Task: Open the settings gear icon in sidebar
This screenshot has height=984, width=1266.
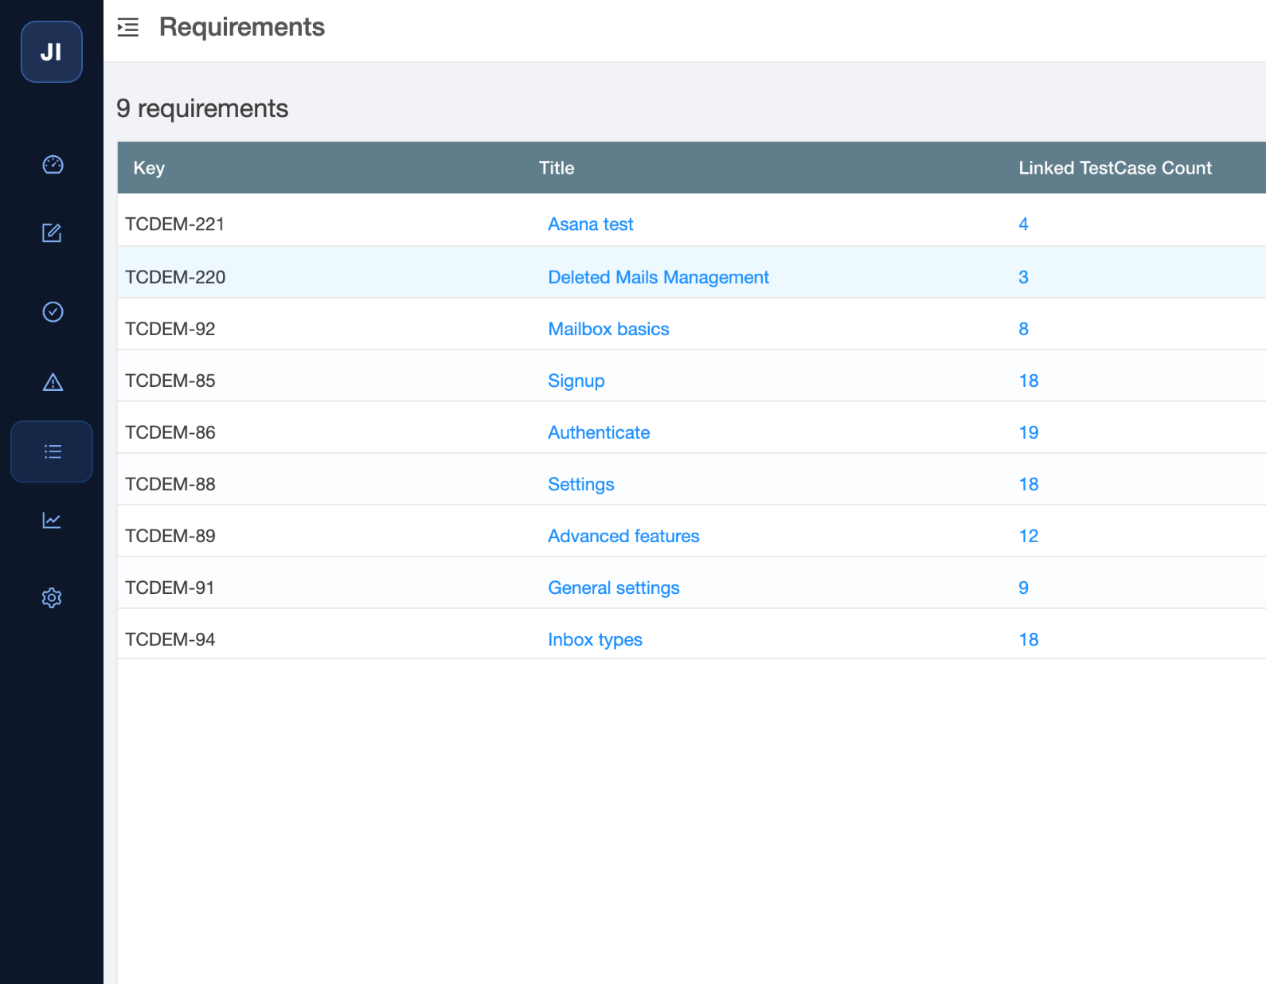Action: [52, 598]
